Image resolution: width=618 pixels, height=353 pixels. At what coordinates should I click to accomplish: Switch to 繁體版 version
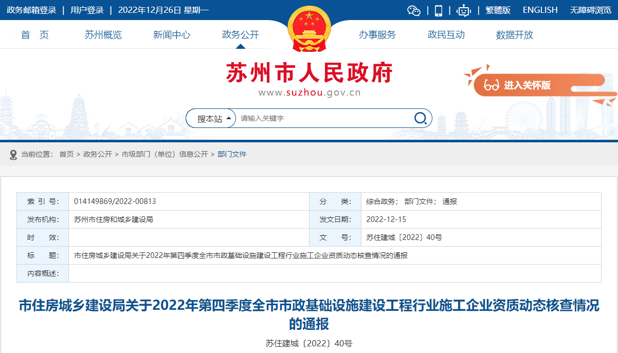(498, 10)
